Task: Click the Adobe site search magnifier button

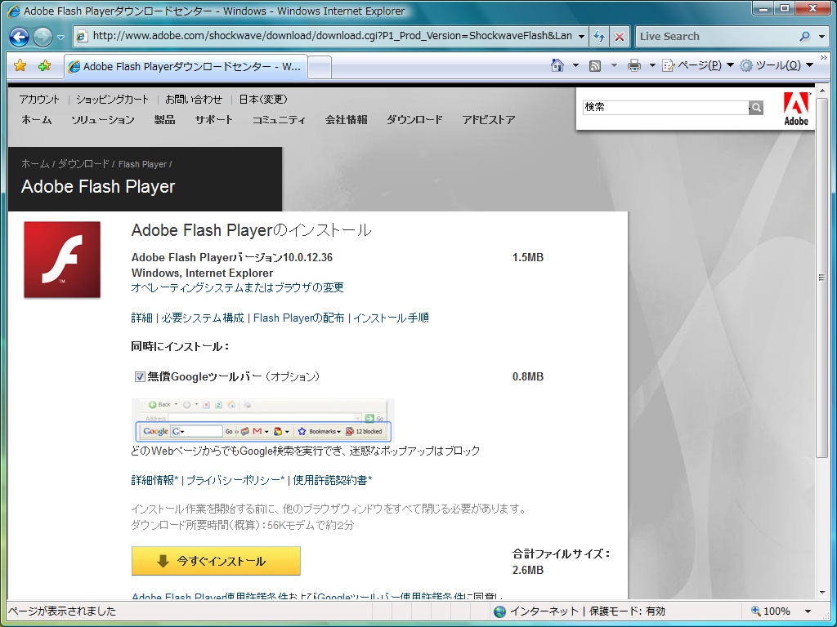Action: (756, 108)
